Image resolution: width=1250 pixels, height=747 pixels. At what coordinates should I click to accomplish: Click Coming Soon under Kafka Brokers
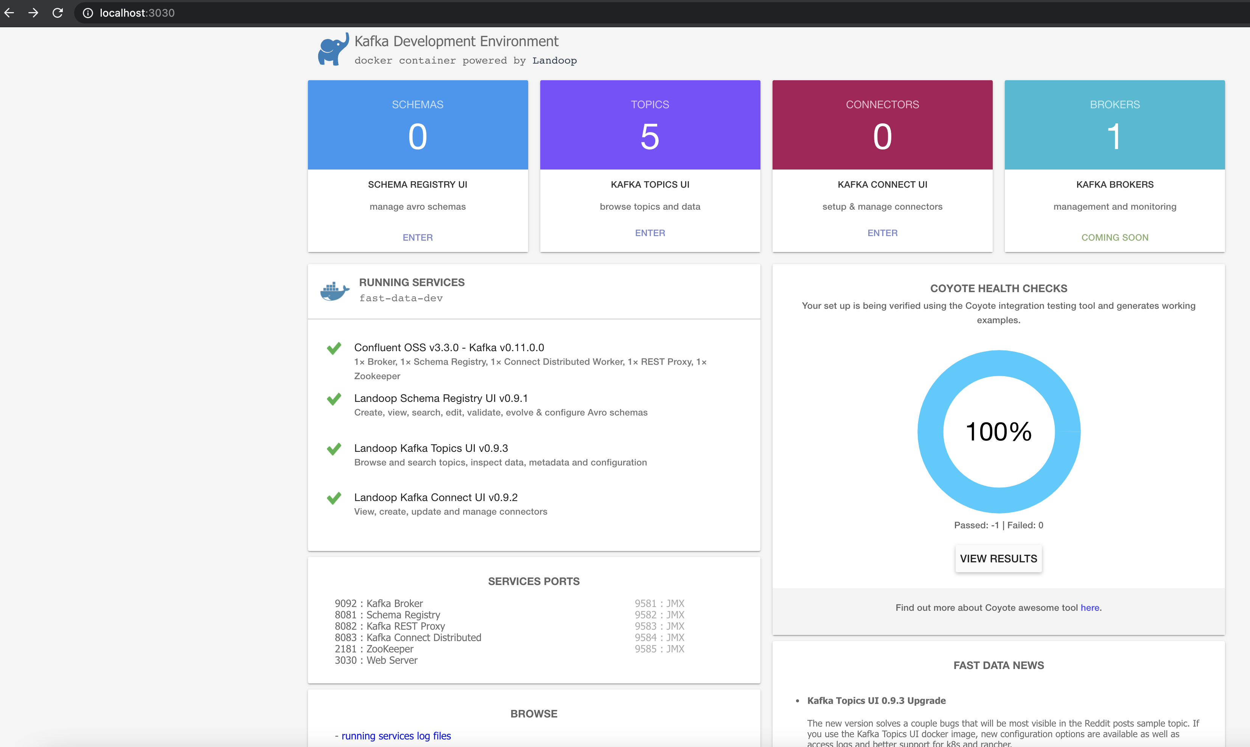[1115, 237]
